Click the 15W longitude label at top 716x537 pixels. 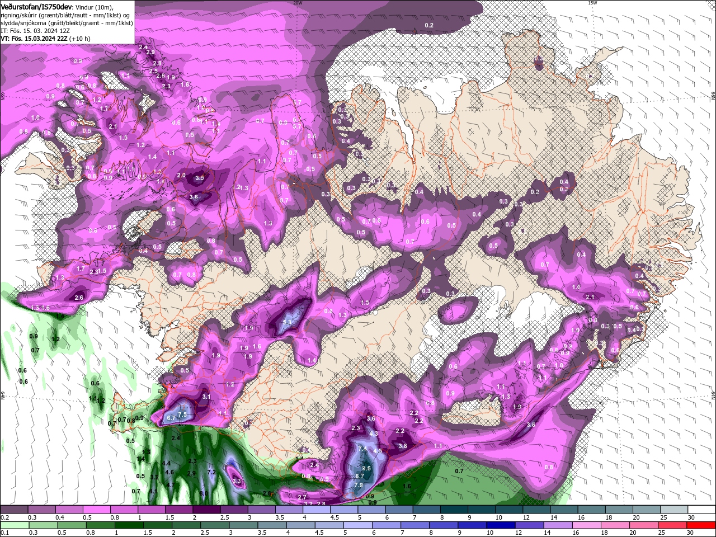click(x=592, y=3)
